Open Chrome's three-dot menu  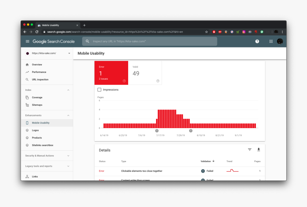[282, 32]
